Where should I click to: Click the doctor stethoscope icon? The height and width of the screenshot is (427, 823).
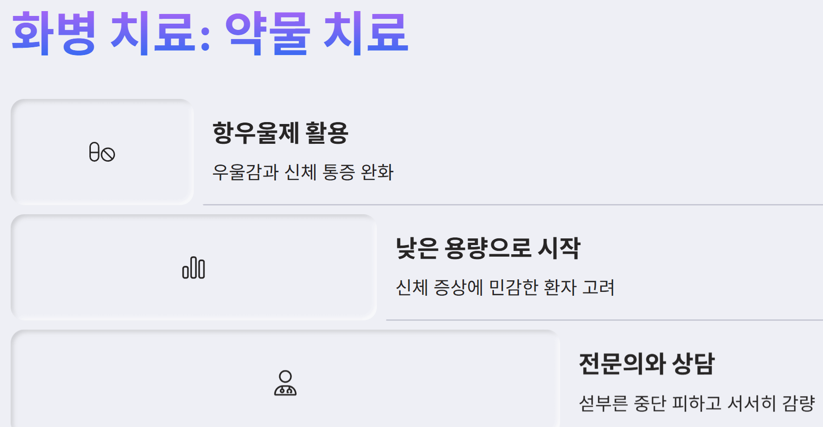[285, 383]
